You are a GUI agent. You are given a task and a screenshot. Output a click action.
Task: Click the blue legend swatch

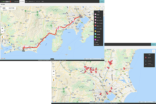pos(95,28)
